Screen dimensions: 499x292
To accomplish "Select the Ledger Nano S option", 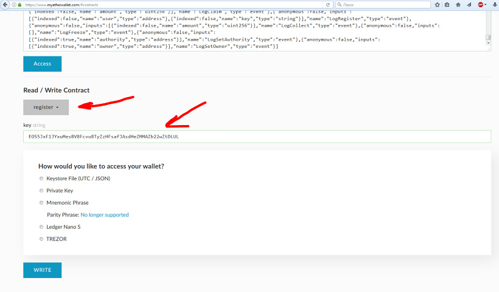I will coord(41,227).
